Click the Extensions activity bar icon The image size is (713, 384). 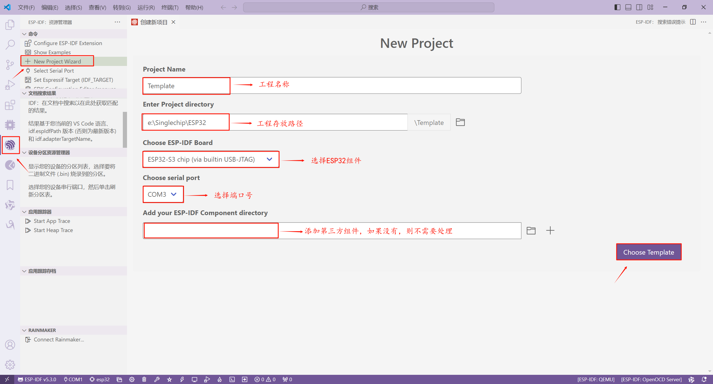(x=10, y=105)
